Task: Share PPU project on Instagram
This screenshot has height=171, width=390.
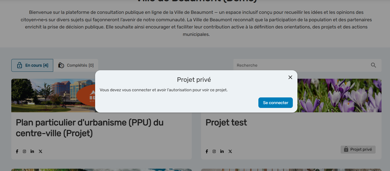Action: 24,151
